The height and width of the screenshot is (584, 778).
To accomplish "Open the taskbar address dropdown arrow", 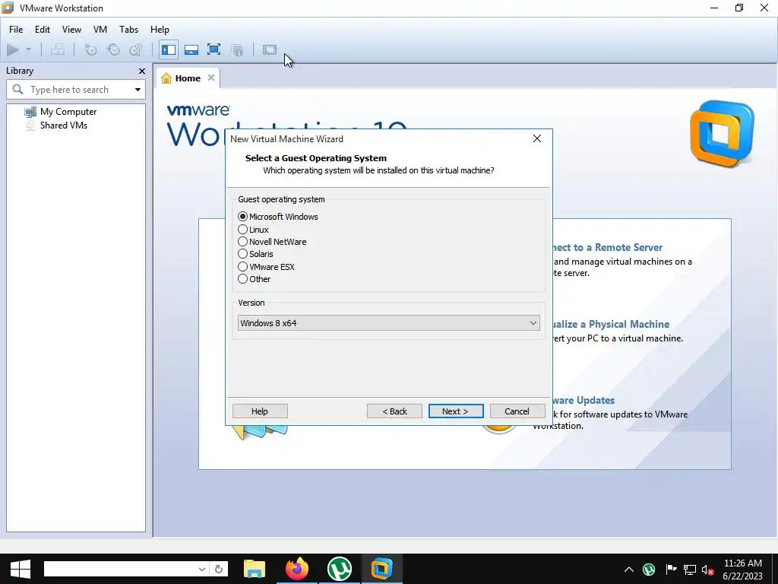I will [202, 569].
